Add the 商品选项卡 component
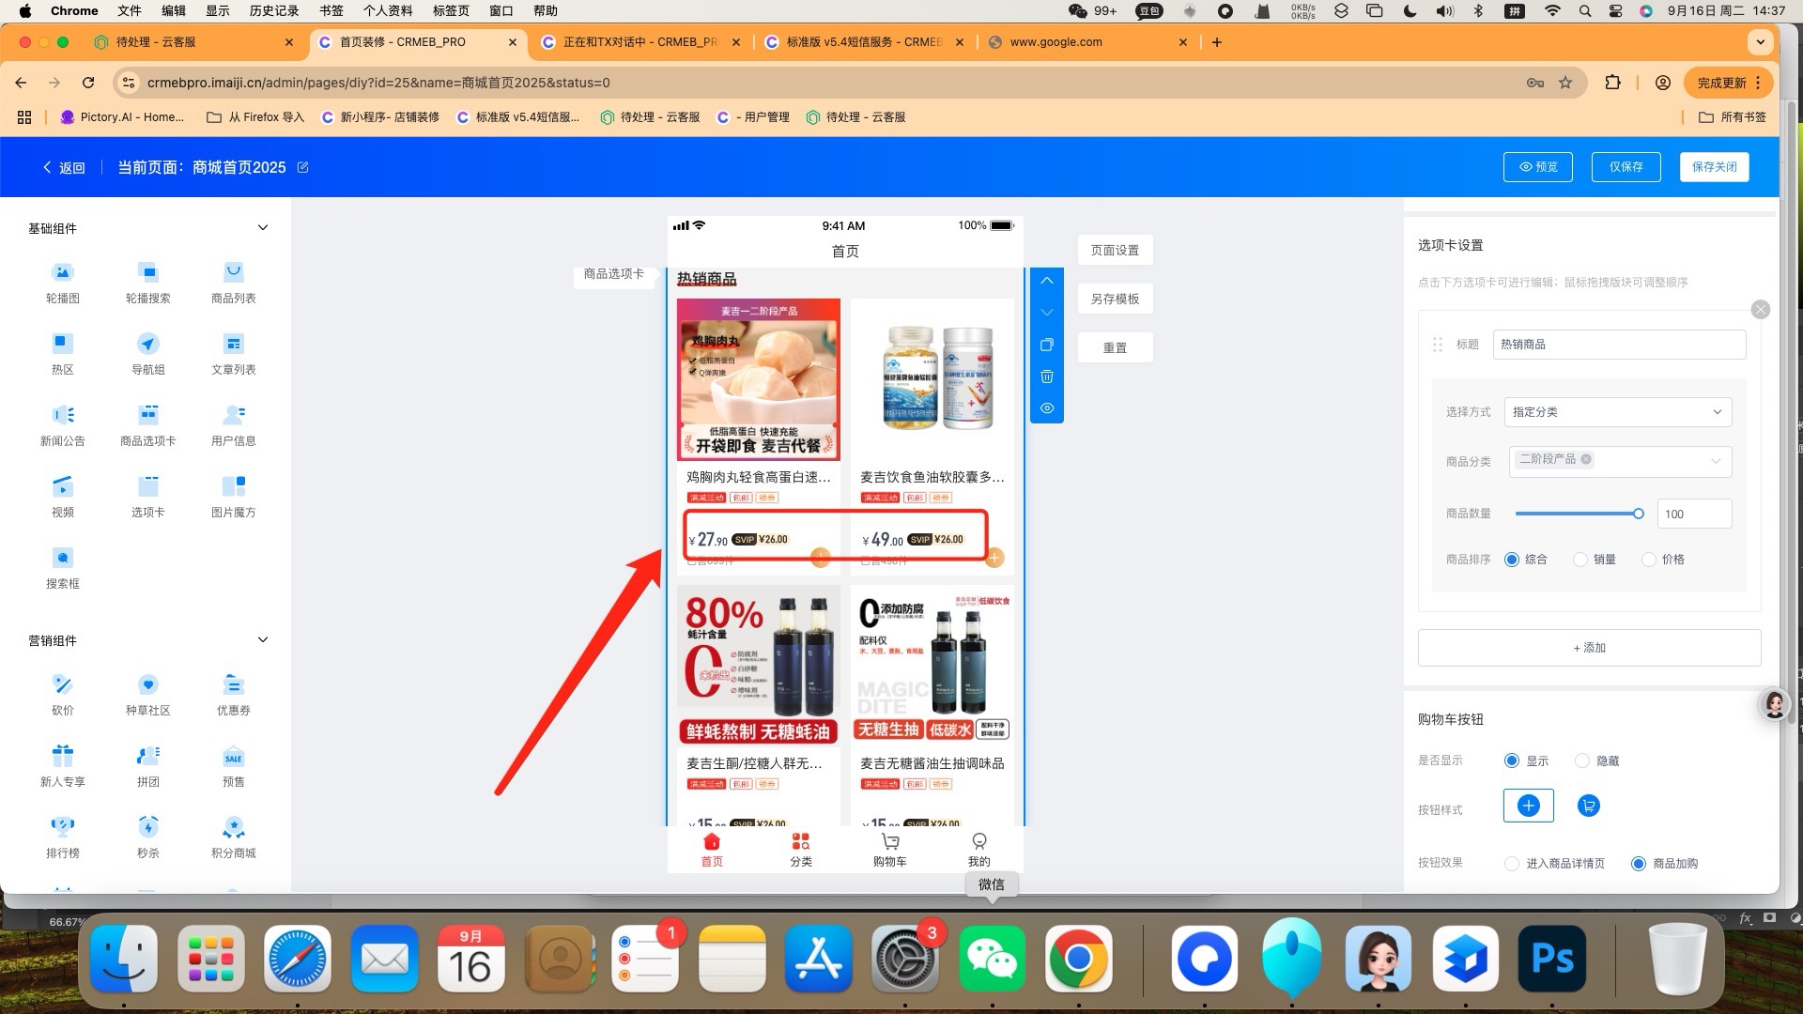 (147, 425)
